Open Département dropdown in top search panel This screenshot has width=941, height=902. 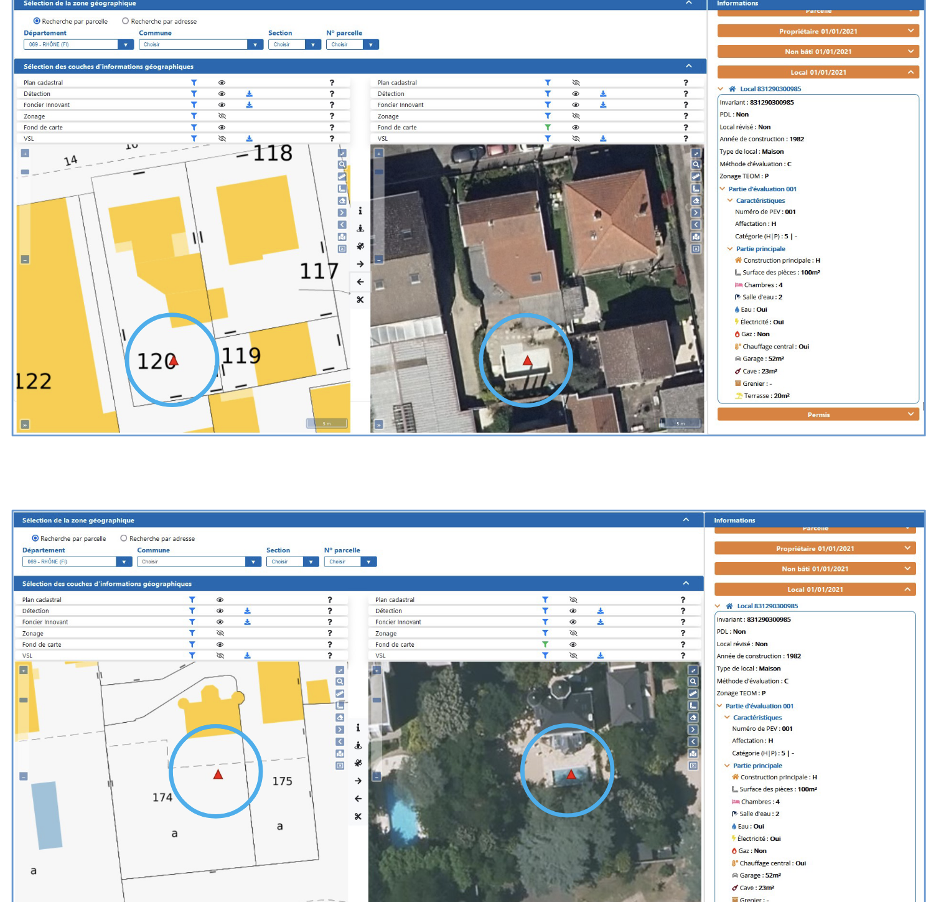[x=125, y=45]
